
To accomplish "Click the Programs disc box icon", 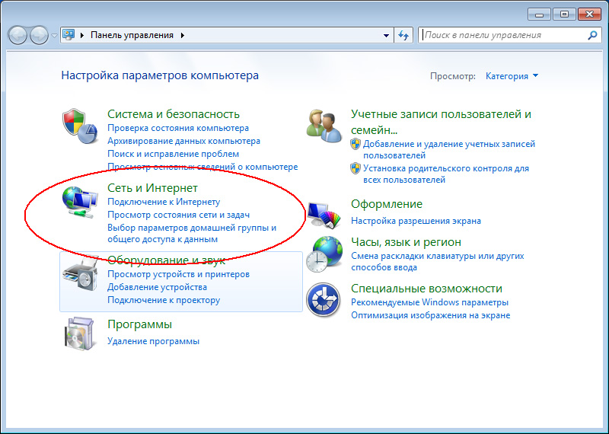I will coord(80,334).
